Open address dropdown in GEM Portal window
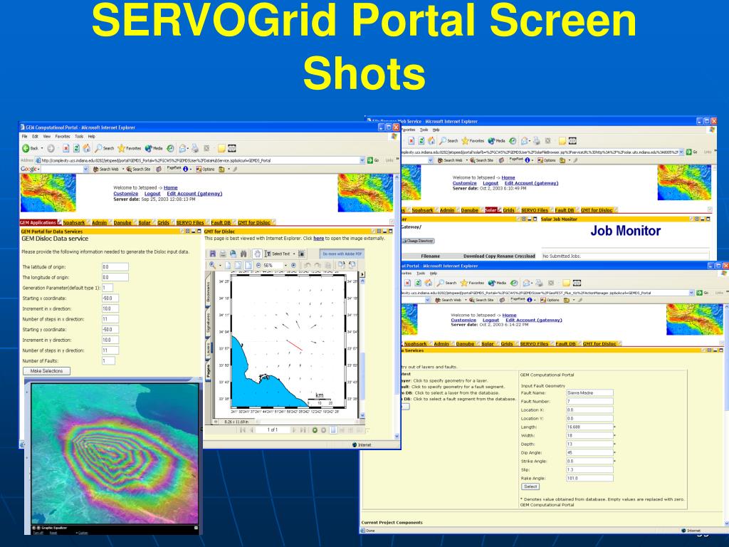The width and height of the screenshot is (729, 547). pyautogui.click(x=362, y=160)
